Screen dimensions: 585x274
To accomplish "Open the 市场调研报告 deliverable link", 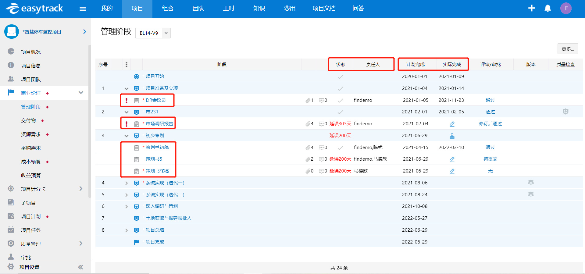I will pos(159,124).
